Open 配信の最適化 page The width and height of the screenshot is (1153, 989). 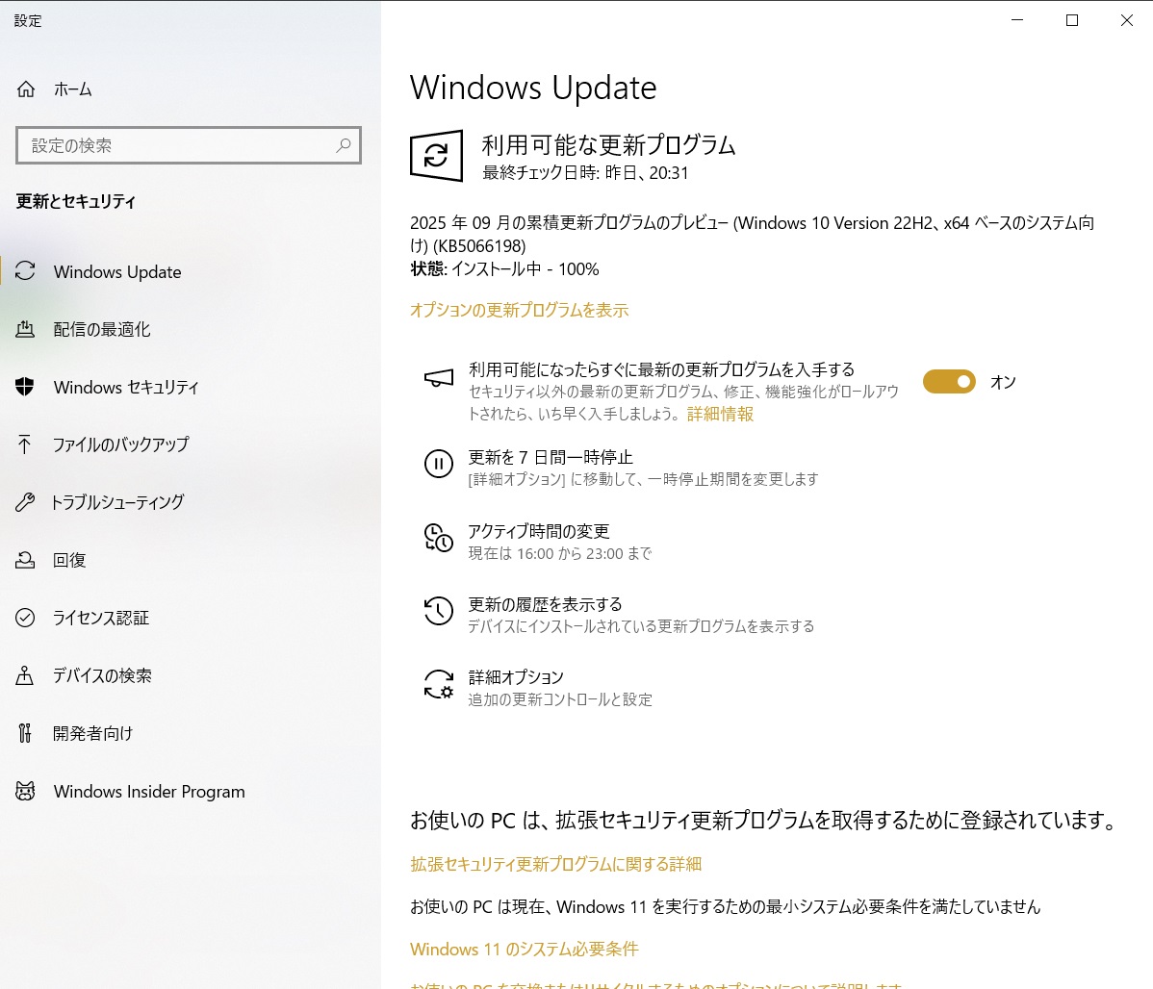(x=102, y=329)
